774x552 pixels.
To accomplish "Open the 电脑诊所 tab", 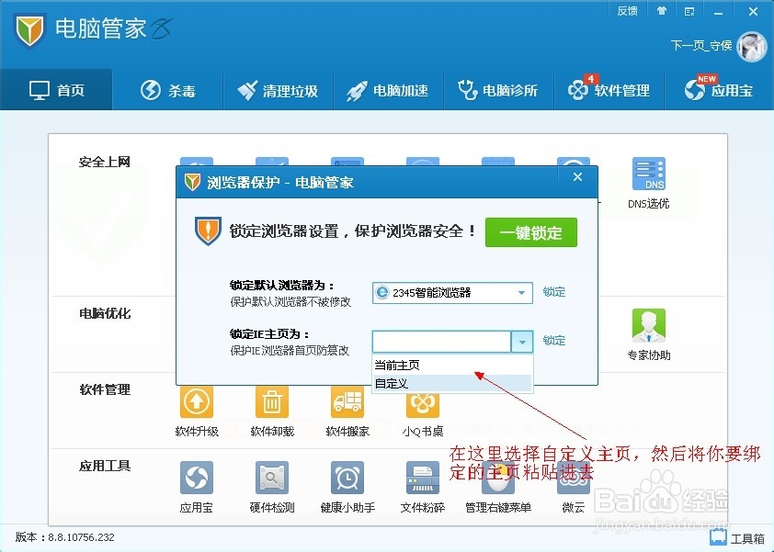I will pos(498,90).
